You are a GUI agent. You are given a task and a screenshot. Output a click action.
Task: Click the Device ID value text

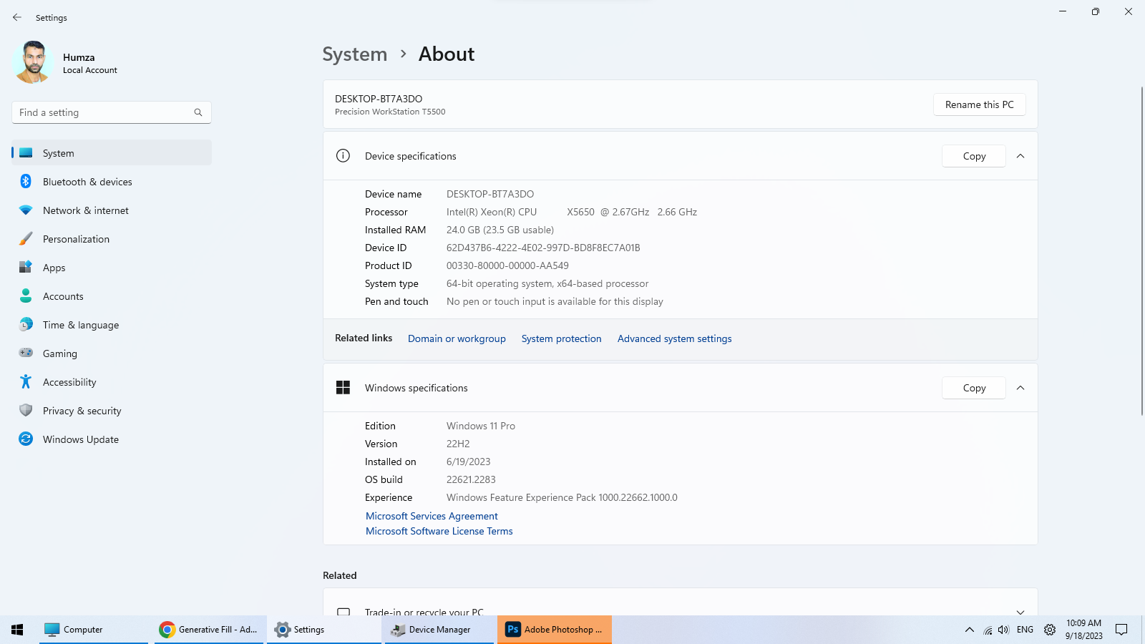point(543,248)
